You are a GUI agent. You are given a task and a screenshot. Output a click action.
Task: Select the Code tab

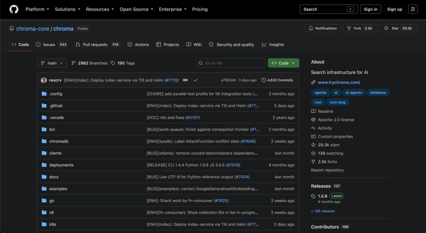[20, 45]
